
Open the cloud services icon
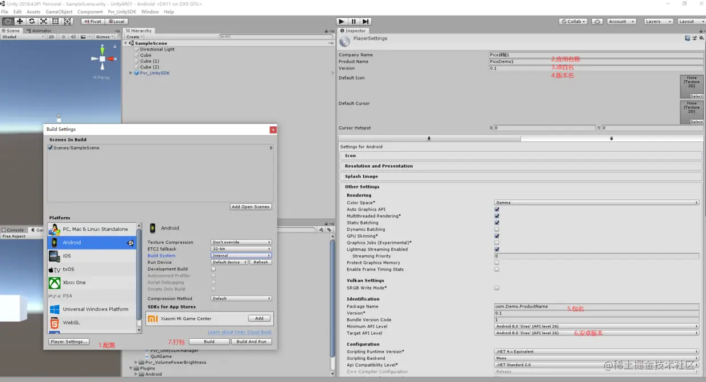tap(597, 22)
